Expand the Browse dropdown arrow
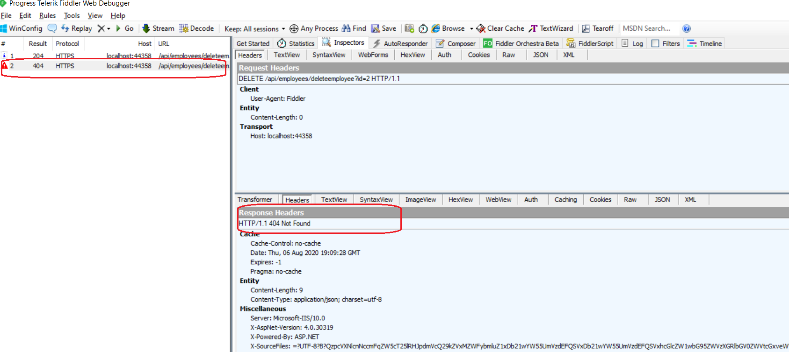Image resolution: width=789 pixels, height=352 pixels. 471,28
